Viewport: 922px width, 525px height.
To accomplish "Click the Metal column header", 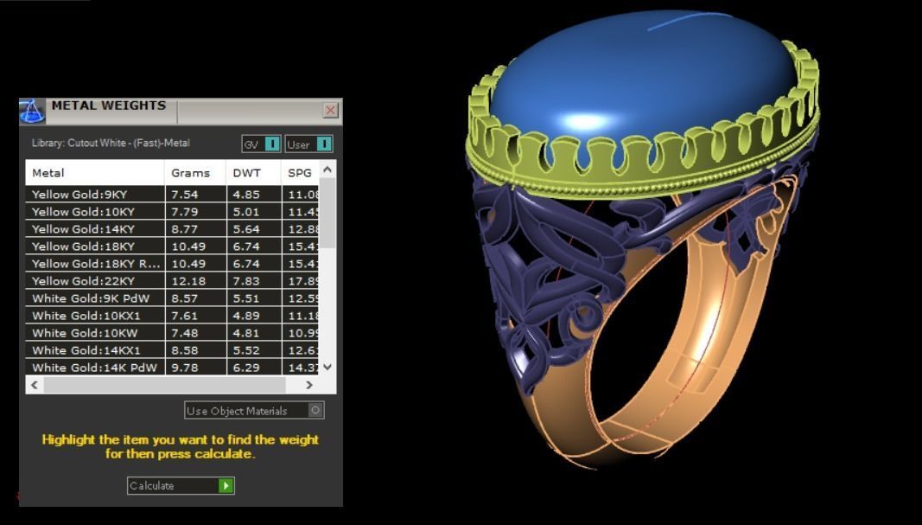I will pos(95,173).
